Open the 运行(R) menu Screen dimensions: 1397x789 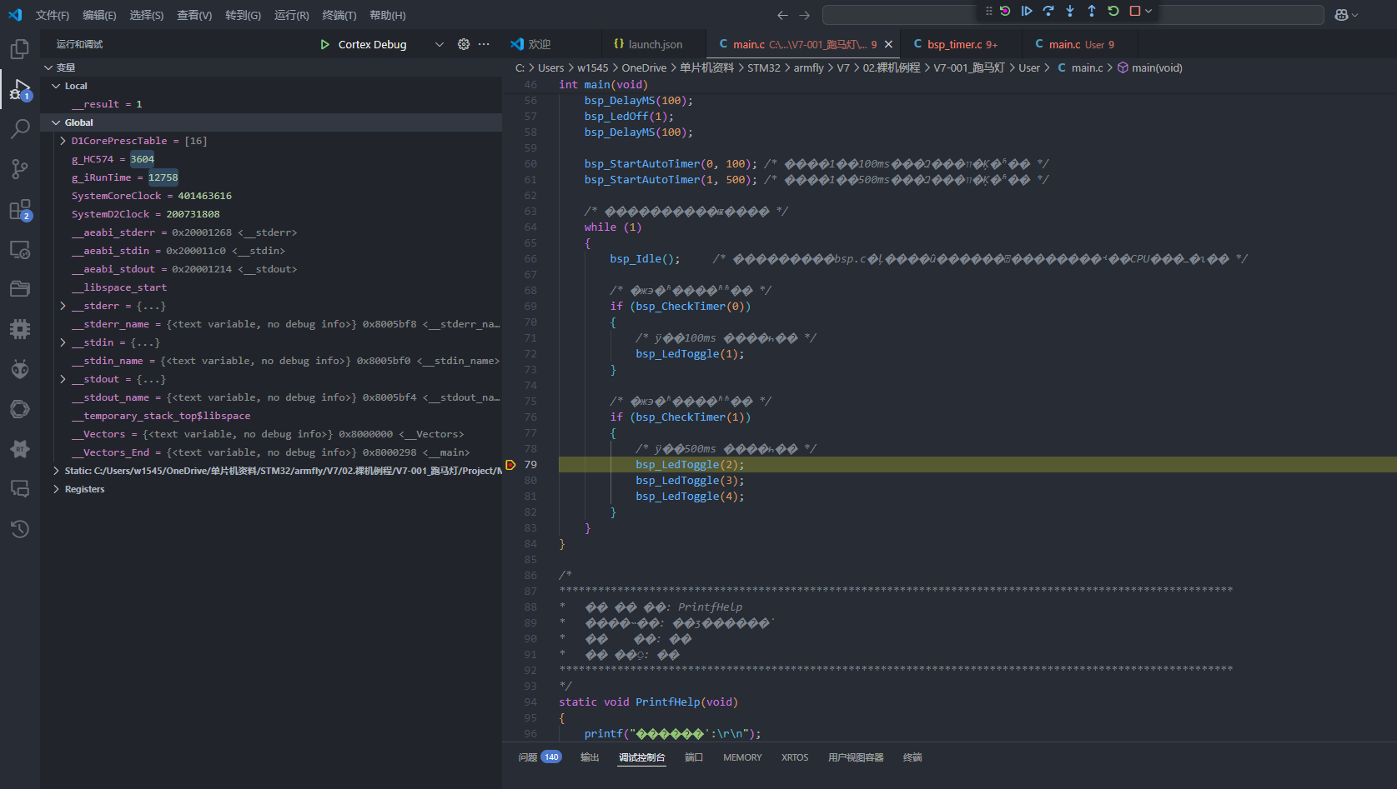(x=291, y=15)
